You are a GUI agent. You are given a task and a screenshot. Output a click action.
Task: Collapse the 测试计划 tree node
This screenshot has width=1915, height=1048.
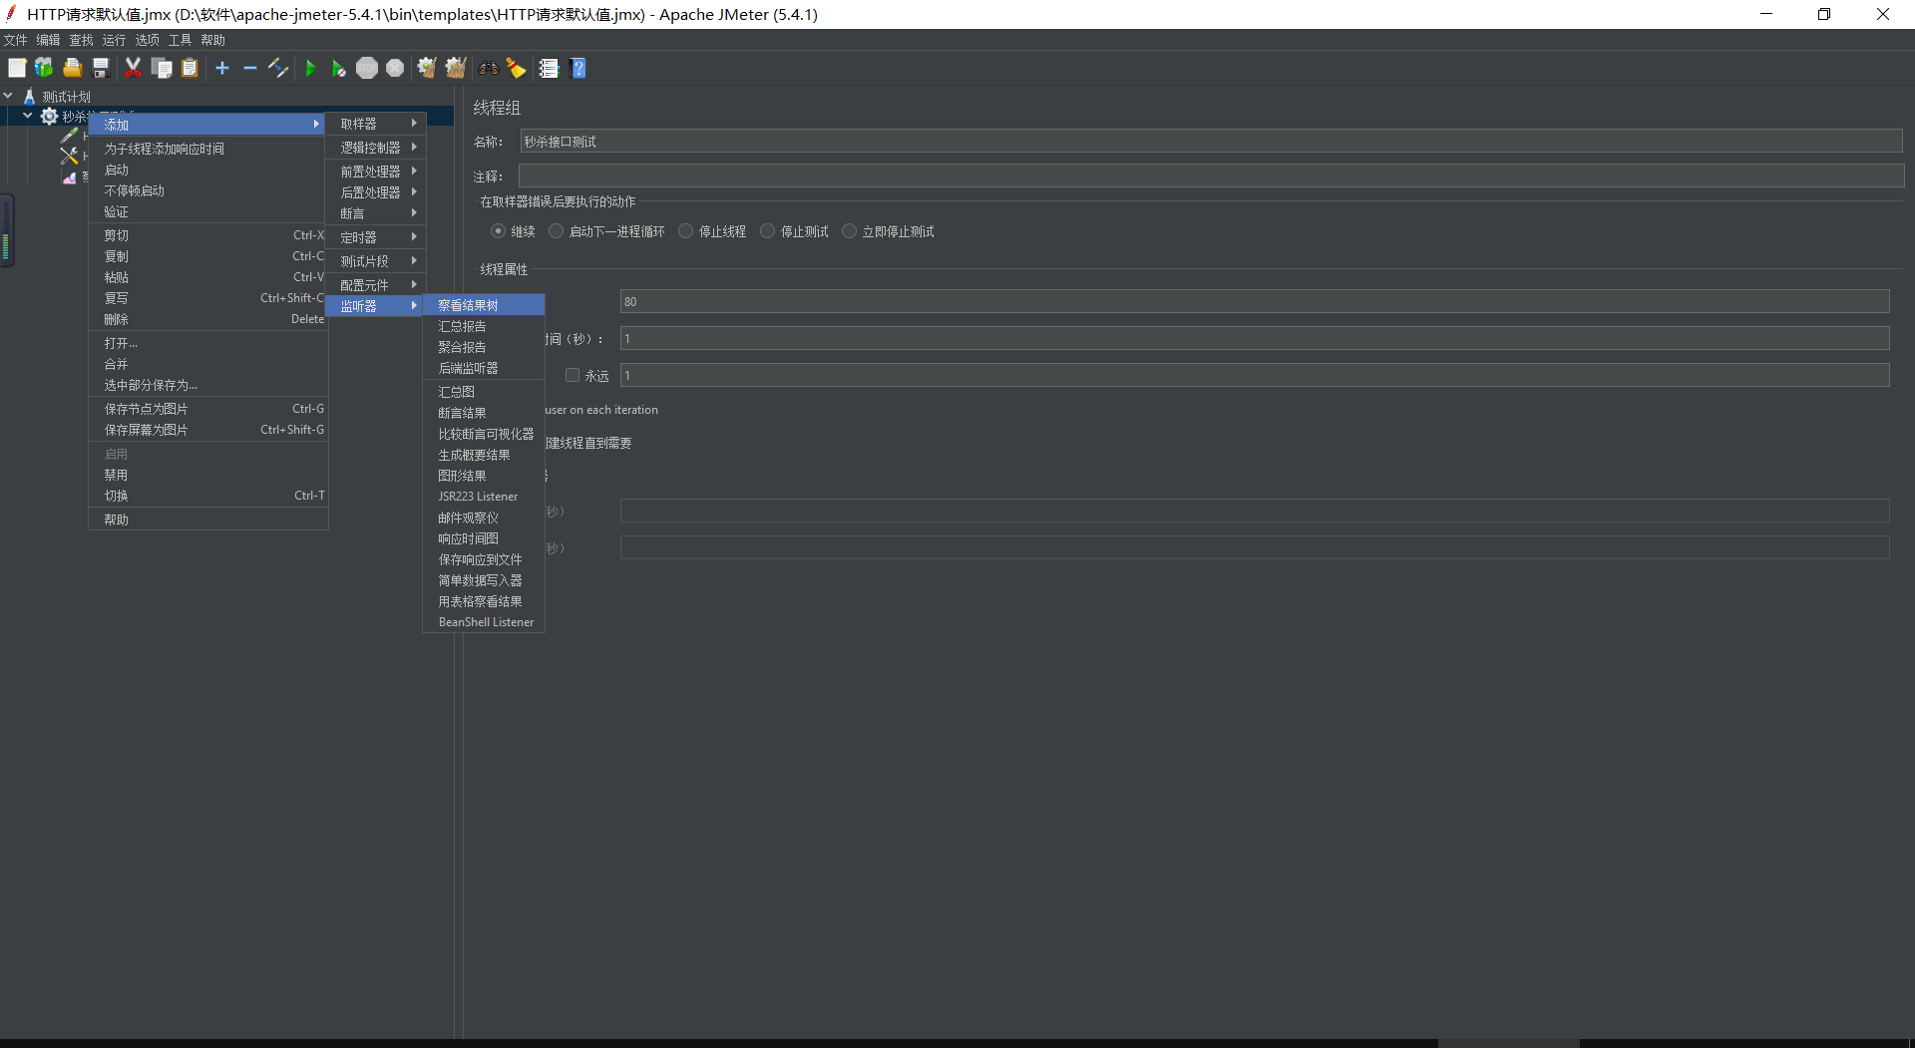click(x=9, y=96)
